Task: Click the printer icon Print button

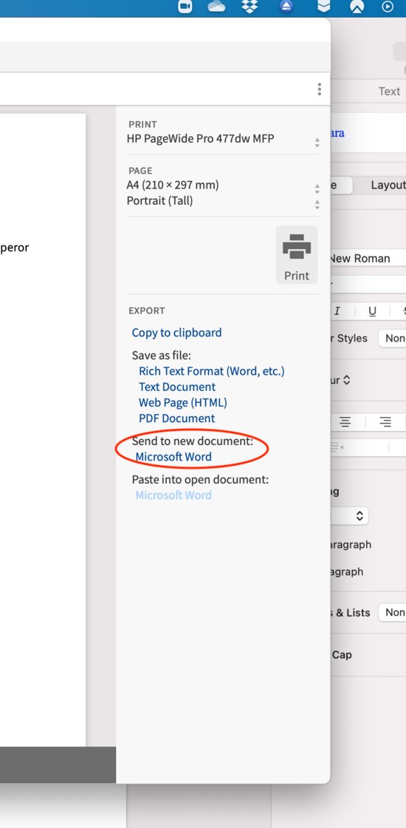Action: pos(297,255)
